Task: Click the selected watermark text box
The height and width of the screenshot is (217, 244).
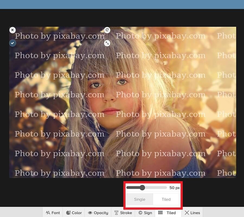Action: (60, 36)
